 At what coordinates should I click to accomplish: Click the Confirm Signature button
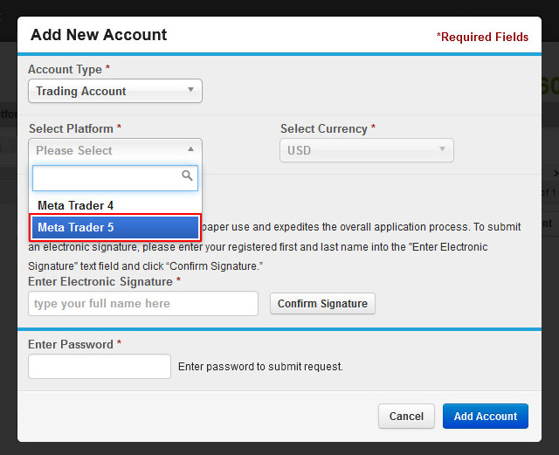click(x=322, y=303)
